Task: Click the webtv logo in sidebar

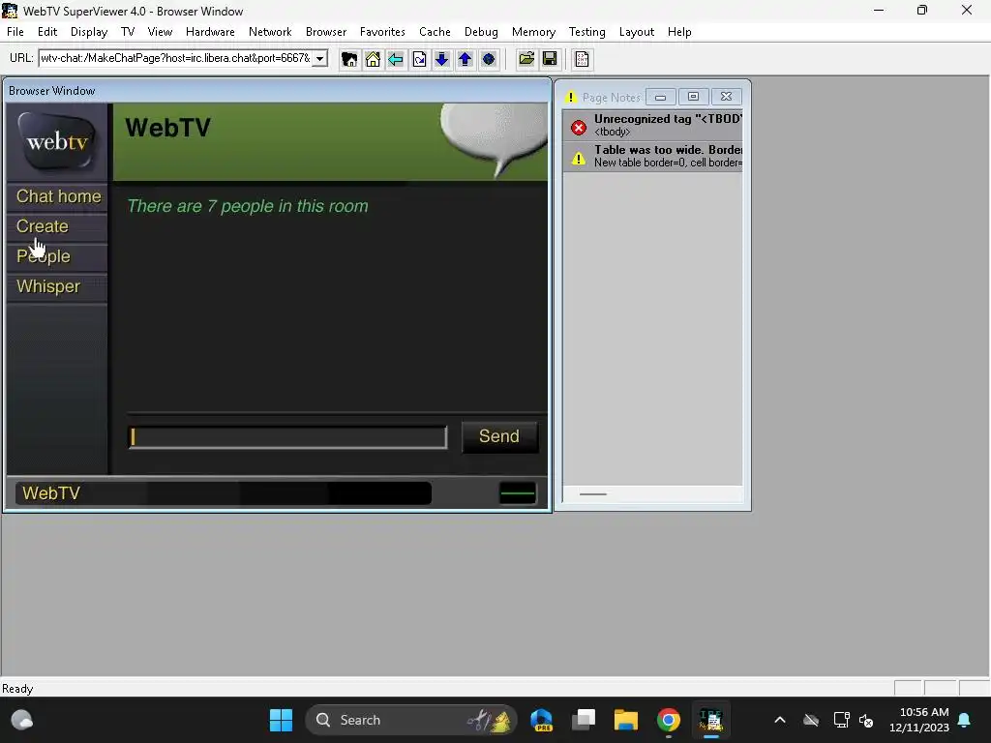Action: click(57, 141)
